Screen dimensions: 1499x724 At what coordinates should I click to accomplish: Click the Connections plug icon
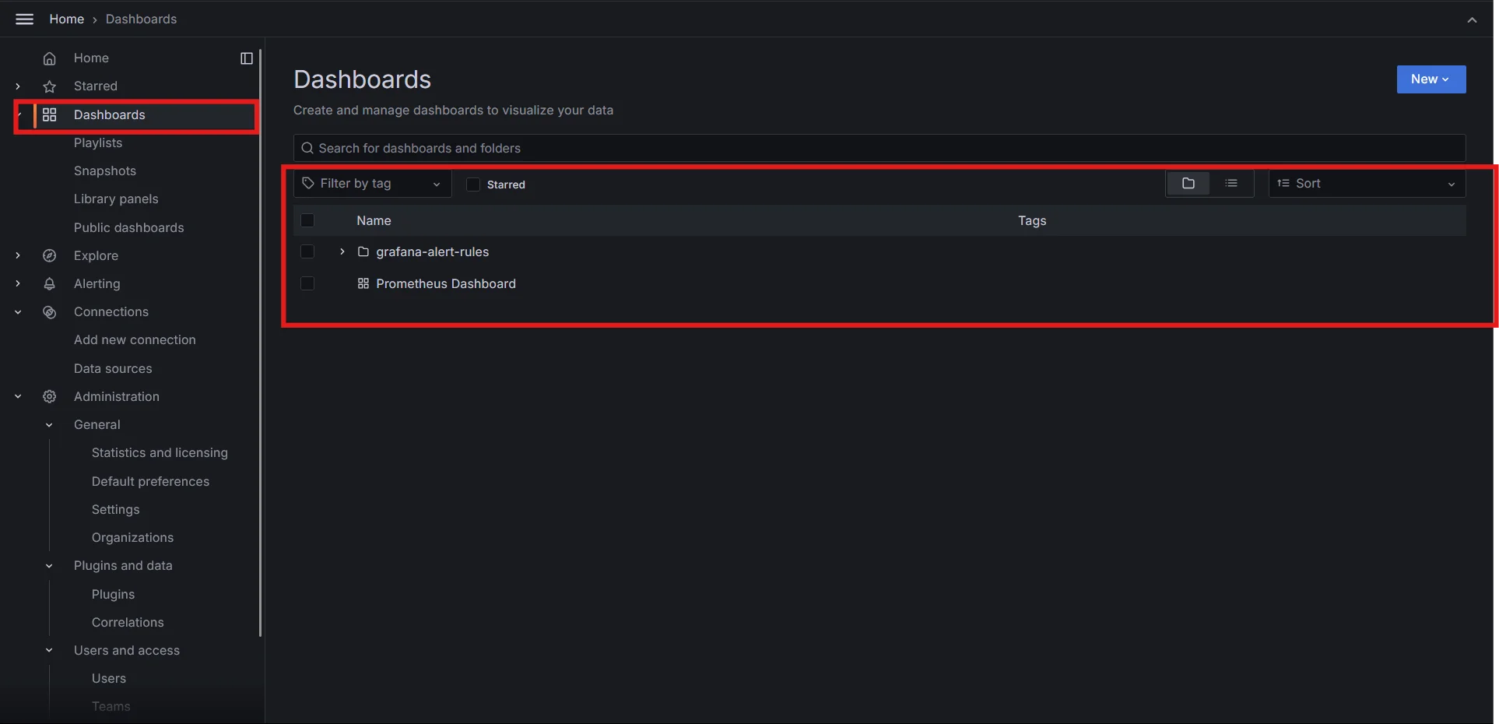coord(49,311)
